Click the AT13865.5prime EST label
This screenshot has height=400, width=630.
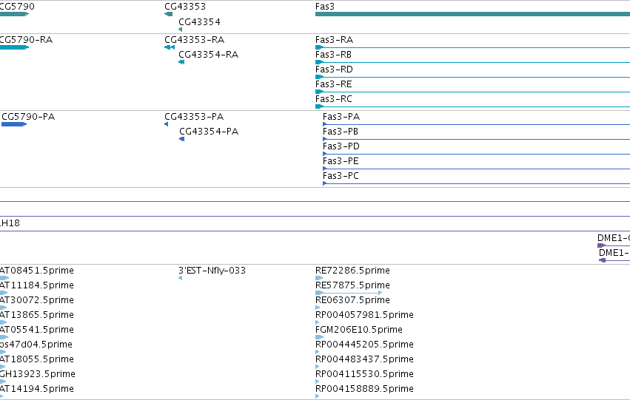37,315
